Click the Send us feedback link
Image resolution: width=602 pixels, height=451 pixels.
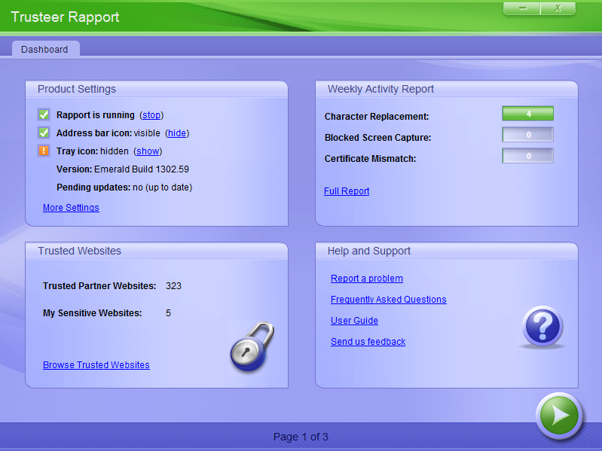pyautogui.click(x=368, y=342)
